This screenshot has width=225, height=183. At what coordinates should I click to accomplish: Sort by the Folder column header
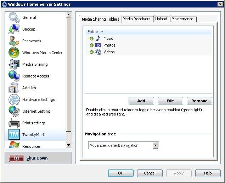[148, 32]
